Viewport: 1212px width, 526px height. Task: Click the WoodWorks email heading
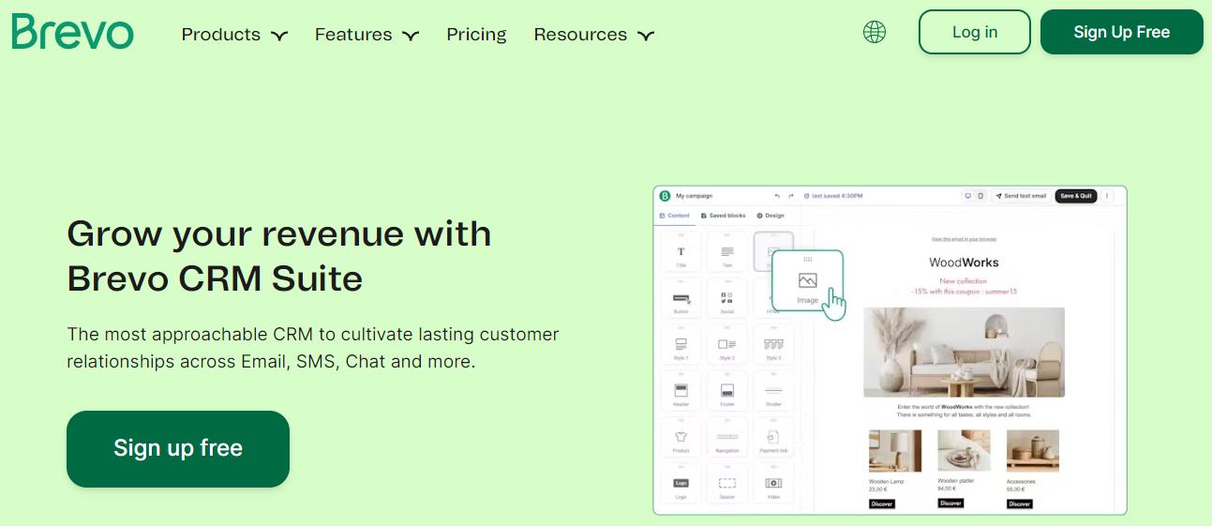click(964, 263)
